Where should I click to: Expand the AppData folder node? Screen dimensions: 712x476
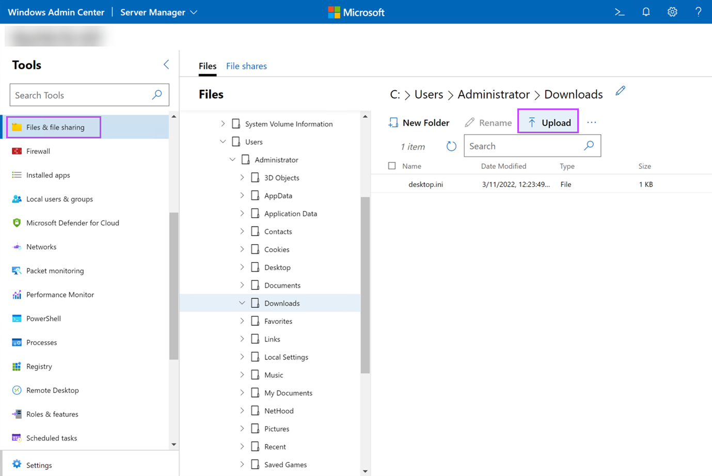(242, 196)
